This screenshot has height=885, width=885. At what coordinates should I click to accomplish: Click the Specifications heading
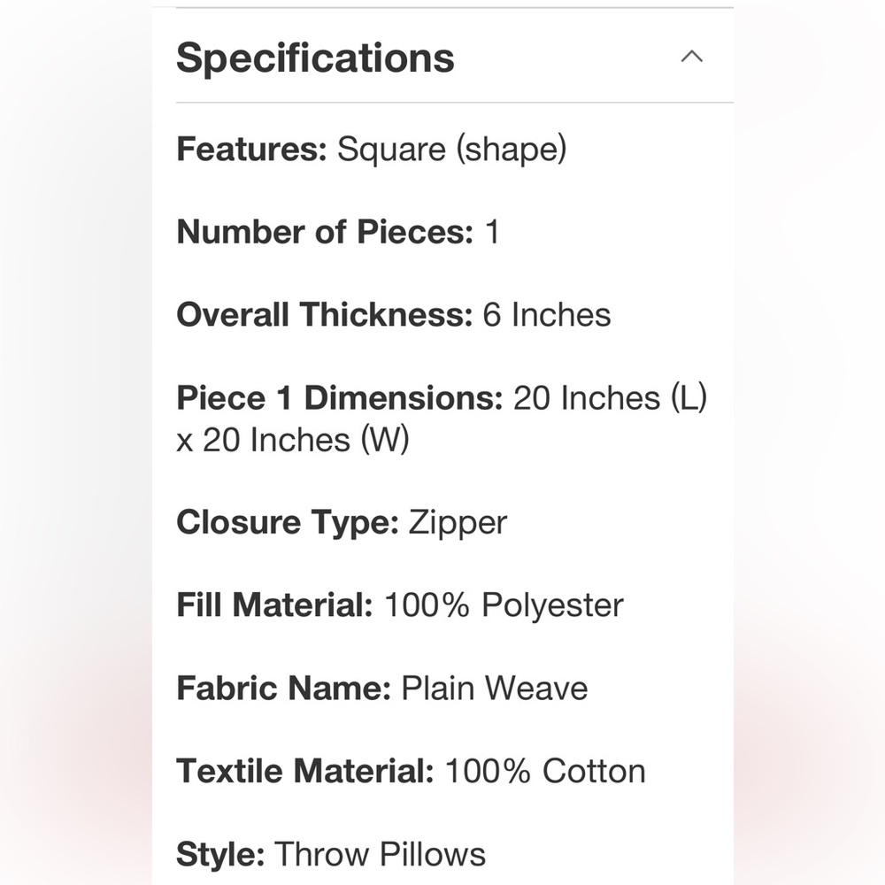click(x=315, y=58)
